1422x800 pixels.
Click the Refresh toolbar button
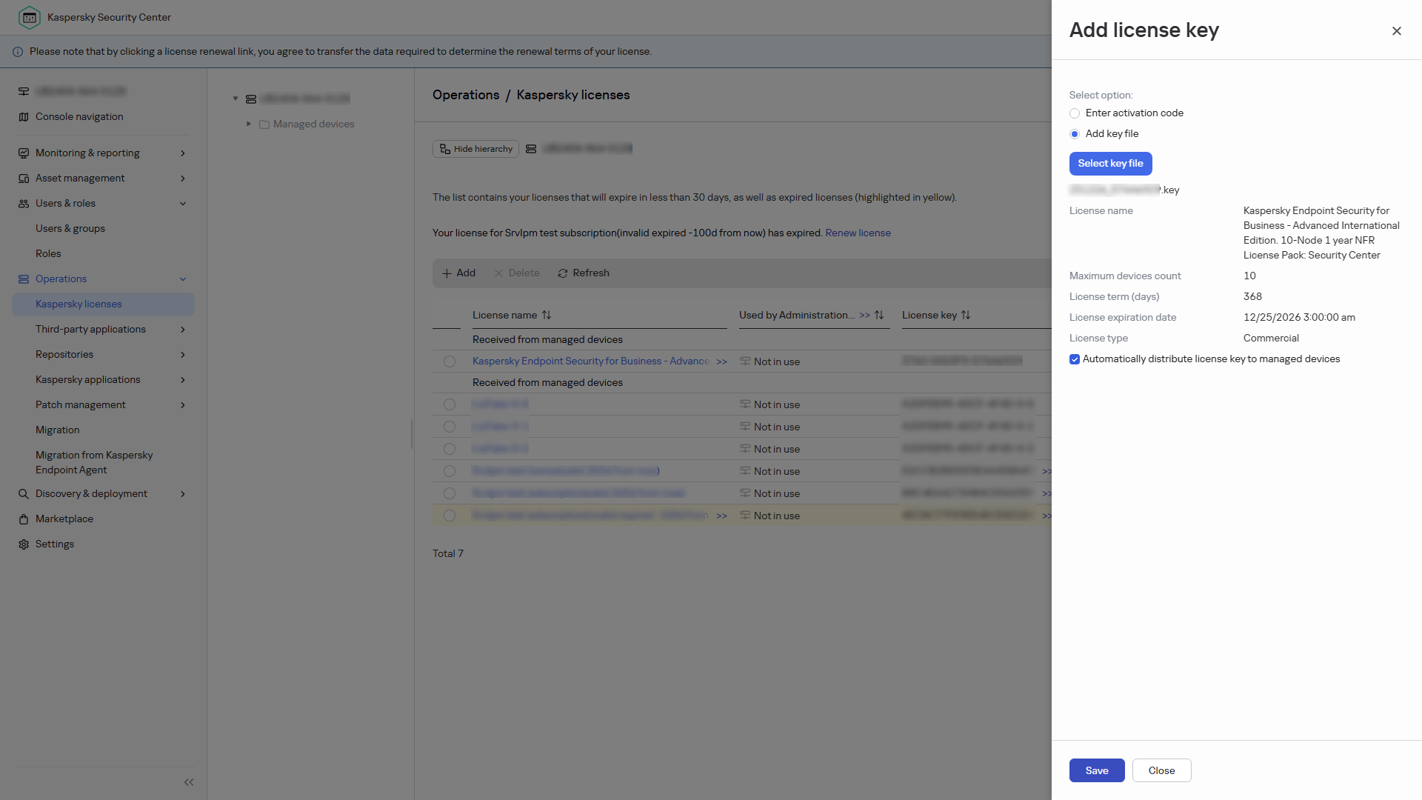point(584,273)
